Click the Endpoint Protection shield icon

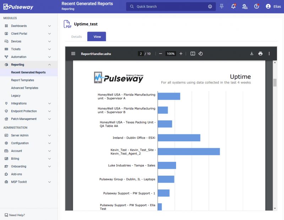click(x=6, y=111)
